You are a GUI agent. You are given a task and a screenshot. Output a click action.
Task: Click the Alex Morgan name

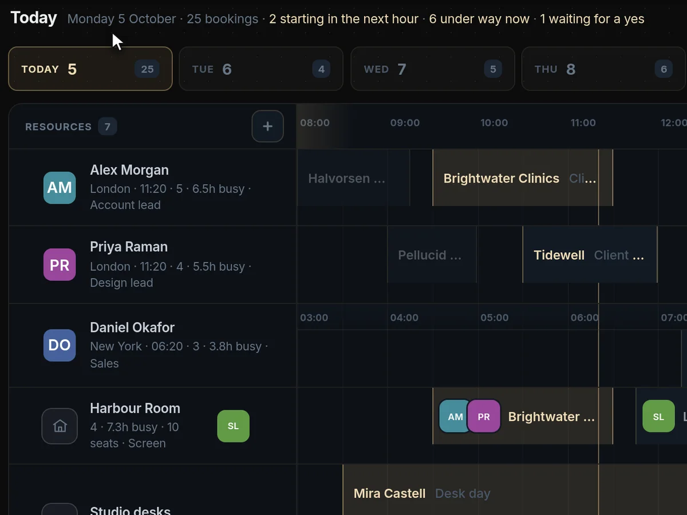pyautogui.click(x=129, y=170)
